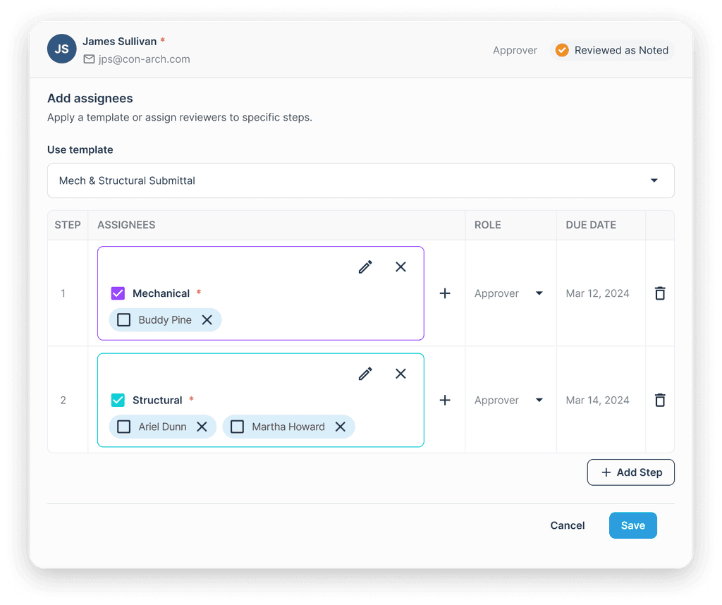Uncheck the Mechanical group checkbox
The height and width of the screenshot is (605, 722).
[x=118, y=293]
